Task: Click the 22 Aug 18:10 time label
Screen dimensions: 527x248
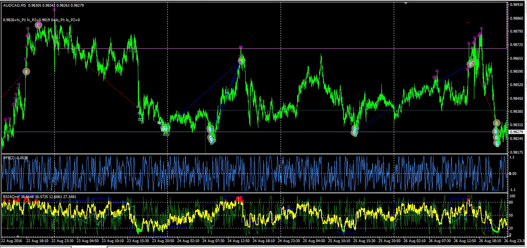Action: (x=38, y=241)
